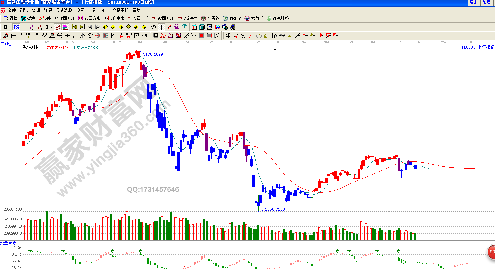The height and width of the screenshot is (269, 495).
Task: Click the calendar date icon
Action: pos(194,27)
